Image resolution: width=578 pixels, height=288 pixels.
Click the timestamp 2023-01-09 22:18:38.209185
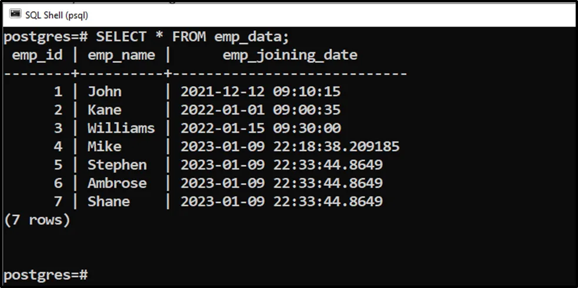click(290, 146)
